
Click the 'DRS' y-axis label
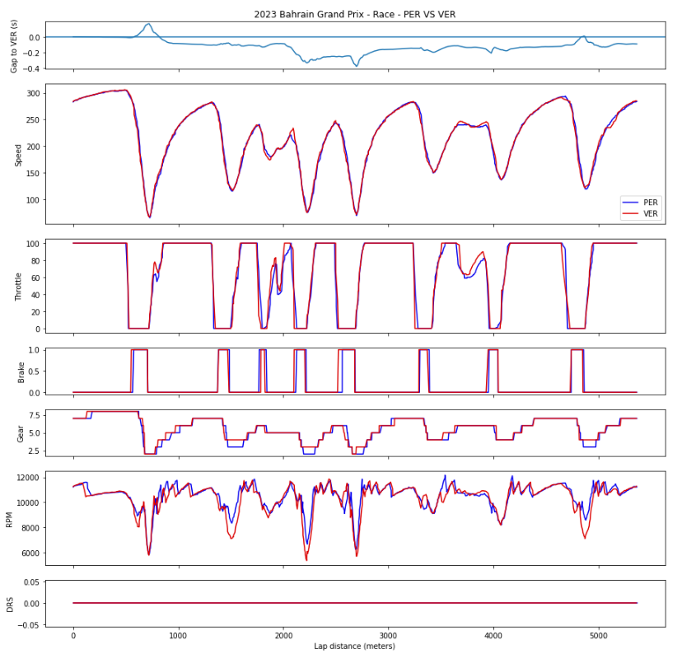[10, 605]
